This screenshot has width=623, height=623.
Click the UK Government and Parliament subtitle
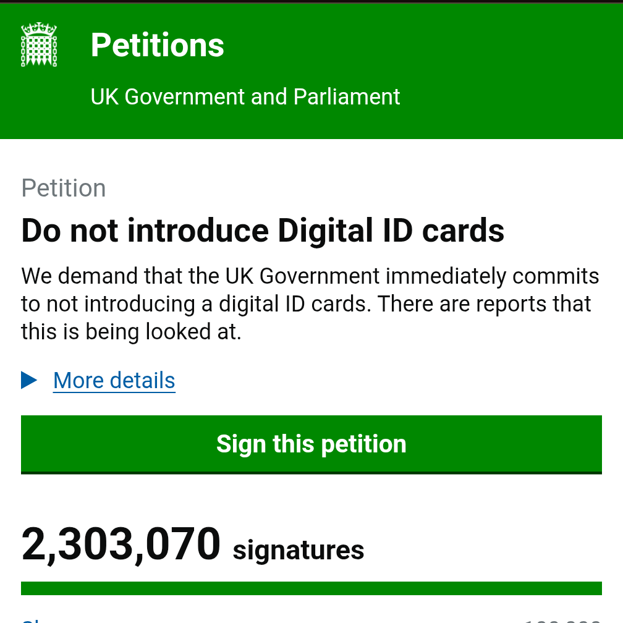click(245, 97)
